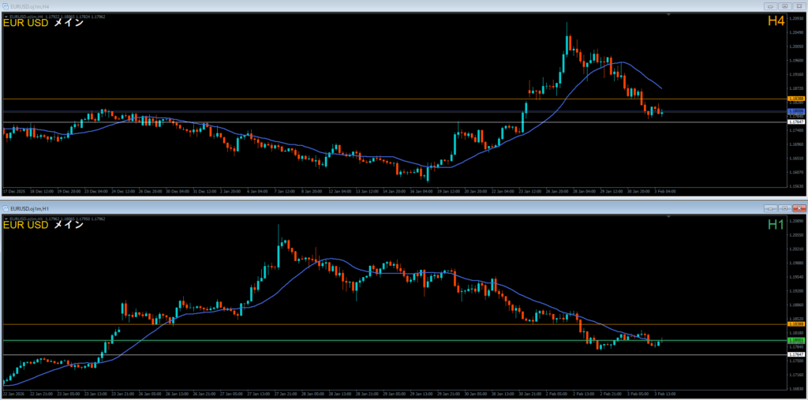Select the green current price label on H1 axis
This screenshot has height=400, width=808.
[x=796, y=340]
